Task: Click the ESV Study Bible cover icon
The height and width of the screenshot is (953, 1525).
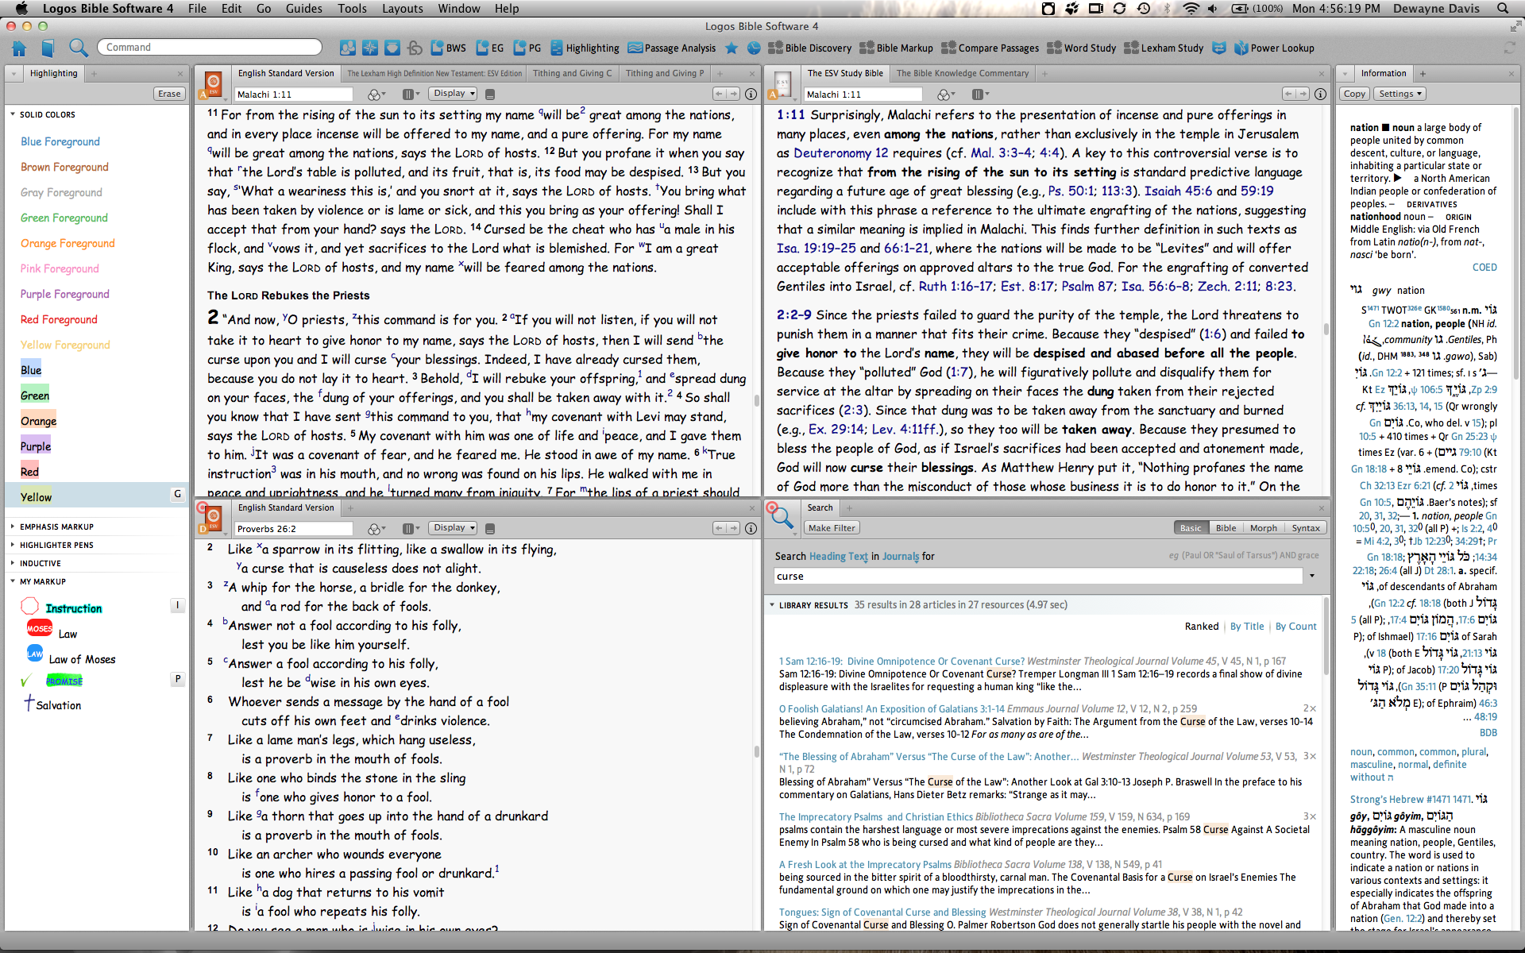Action: tap(782, 83)
